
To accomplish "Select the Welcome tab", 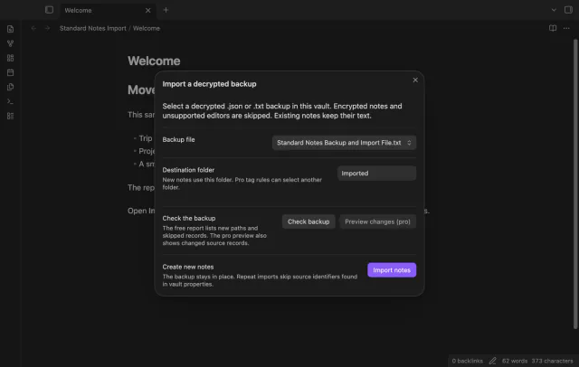I will (107, 10).
